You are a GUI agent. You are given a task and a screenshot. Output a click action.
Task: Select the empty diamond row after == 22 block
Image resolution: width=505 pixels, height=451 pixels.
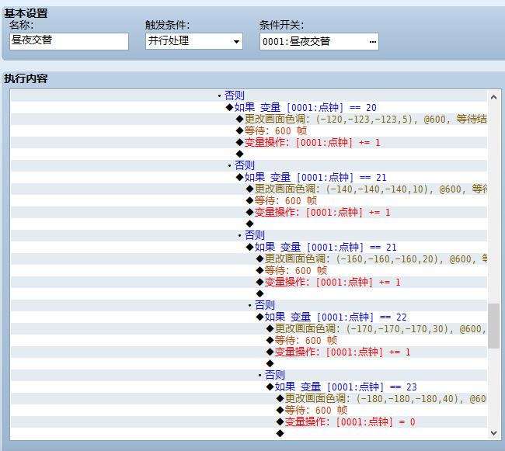249,363
